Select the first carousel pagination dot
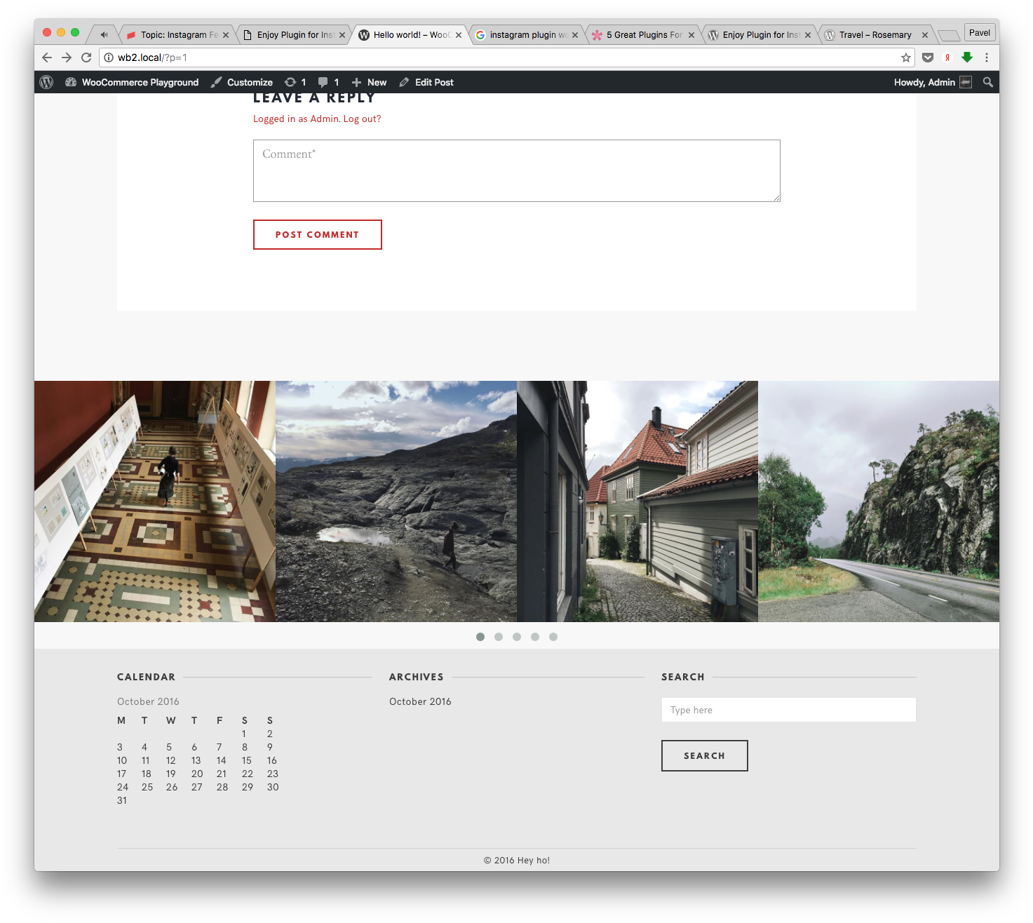The image size is (1033, 923). [480, 637]
